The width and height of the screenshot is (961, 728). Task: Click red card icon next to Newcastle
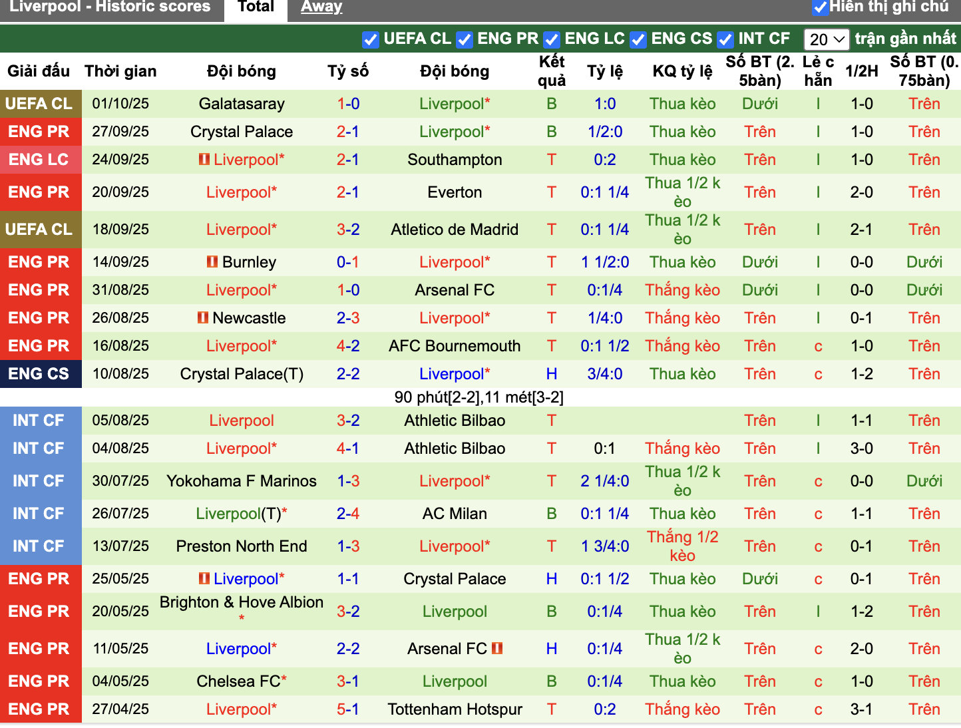203,318
